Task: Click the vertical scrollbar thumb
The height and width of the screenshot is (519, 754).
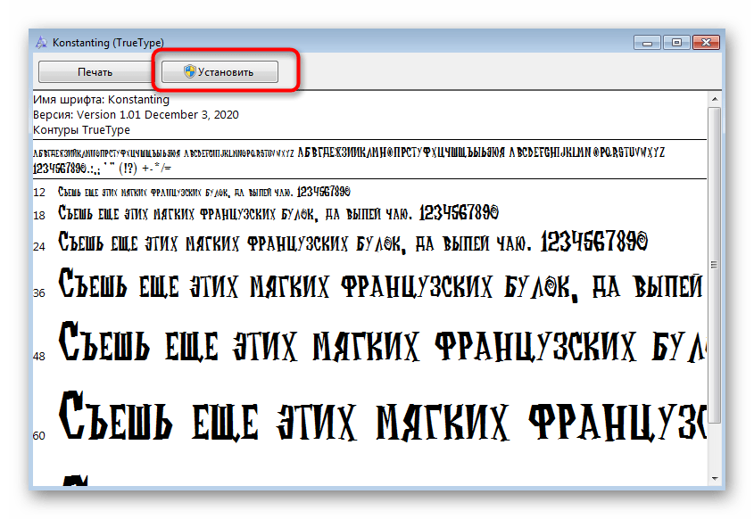Action: 715,265
